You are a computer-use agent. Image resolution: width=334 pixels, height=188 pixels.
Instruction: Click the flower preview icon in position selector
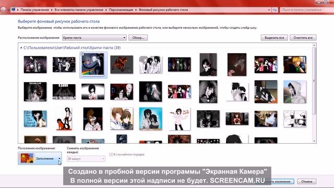[27, 158]
